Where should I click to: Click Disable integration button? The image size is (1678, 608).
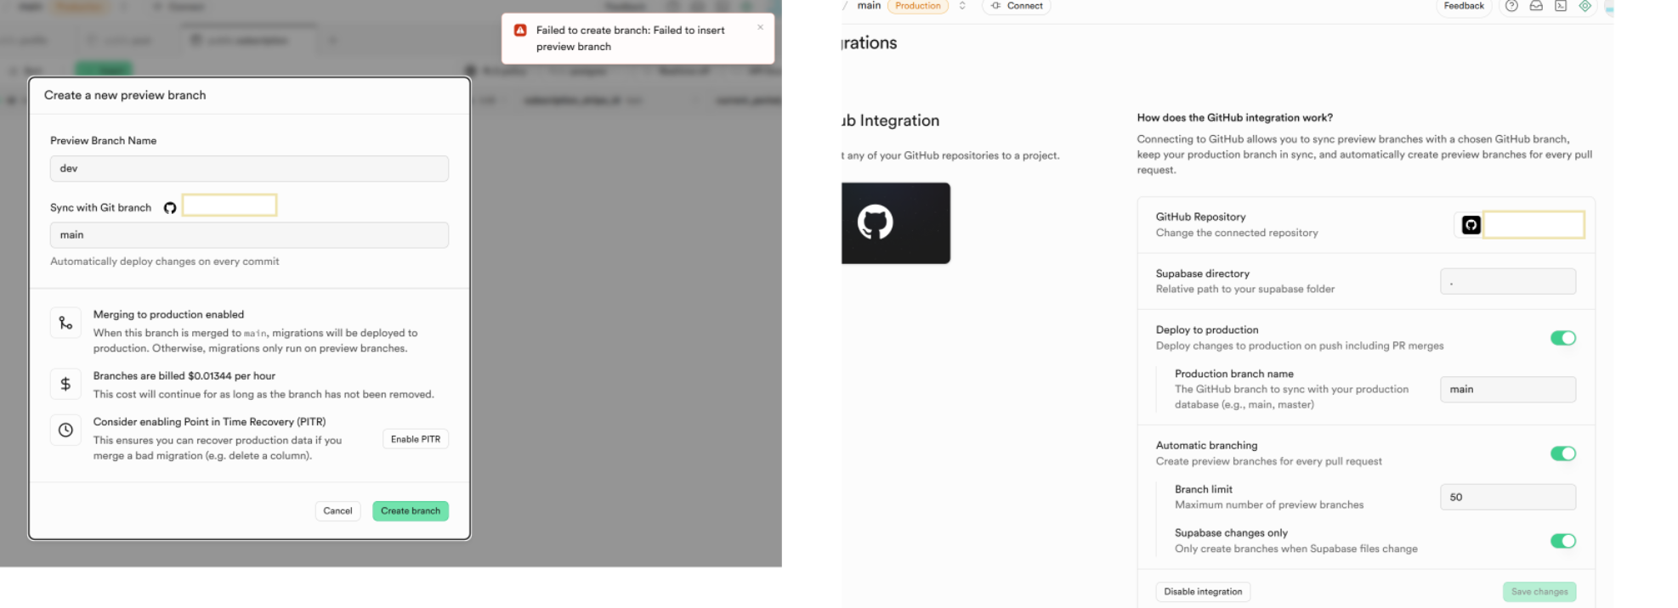[x=1203, y=592]
